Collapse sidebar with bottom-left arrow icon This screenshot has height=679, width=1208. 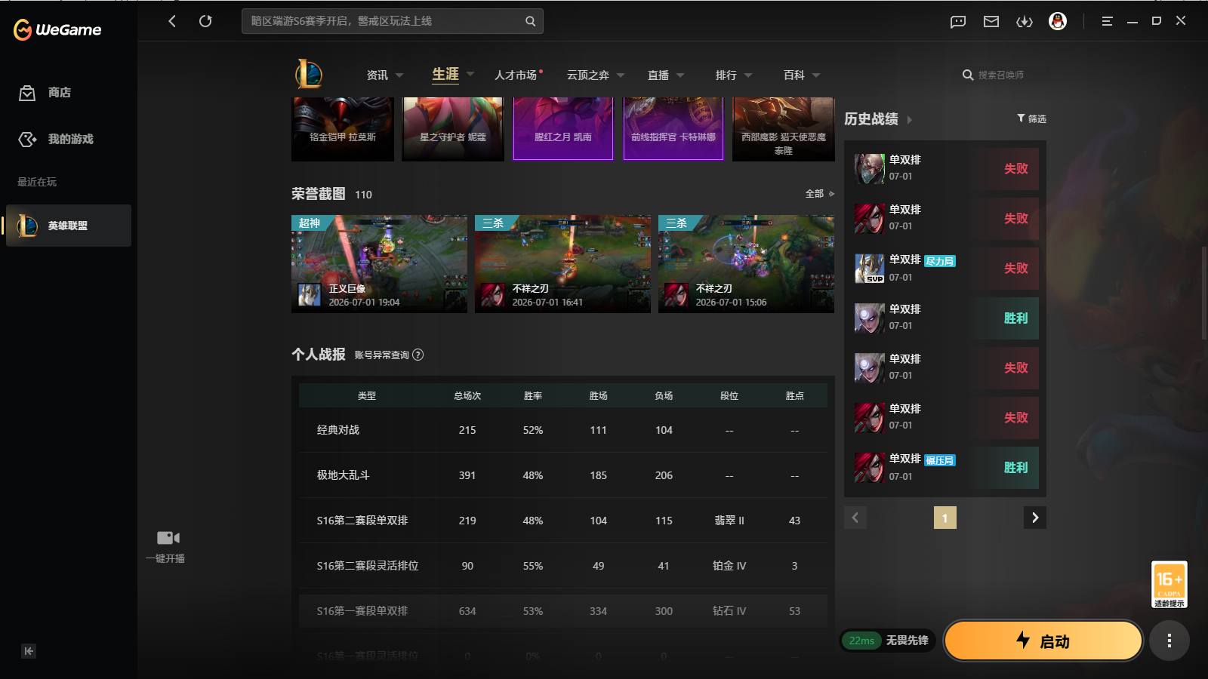(x=29, y=651)
